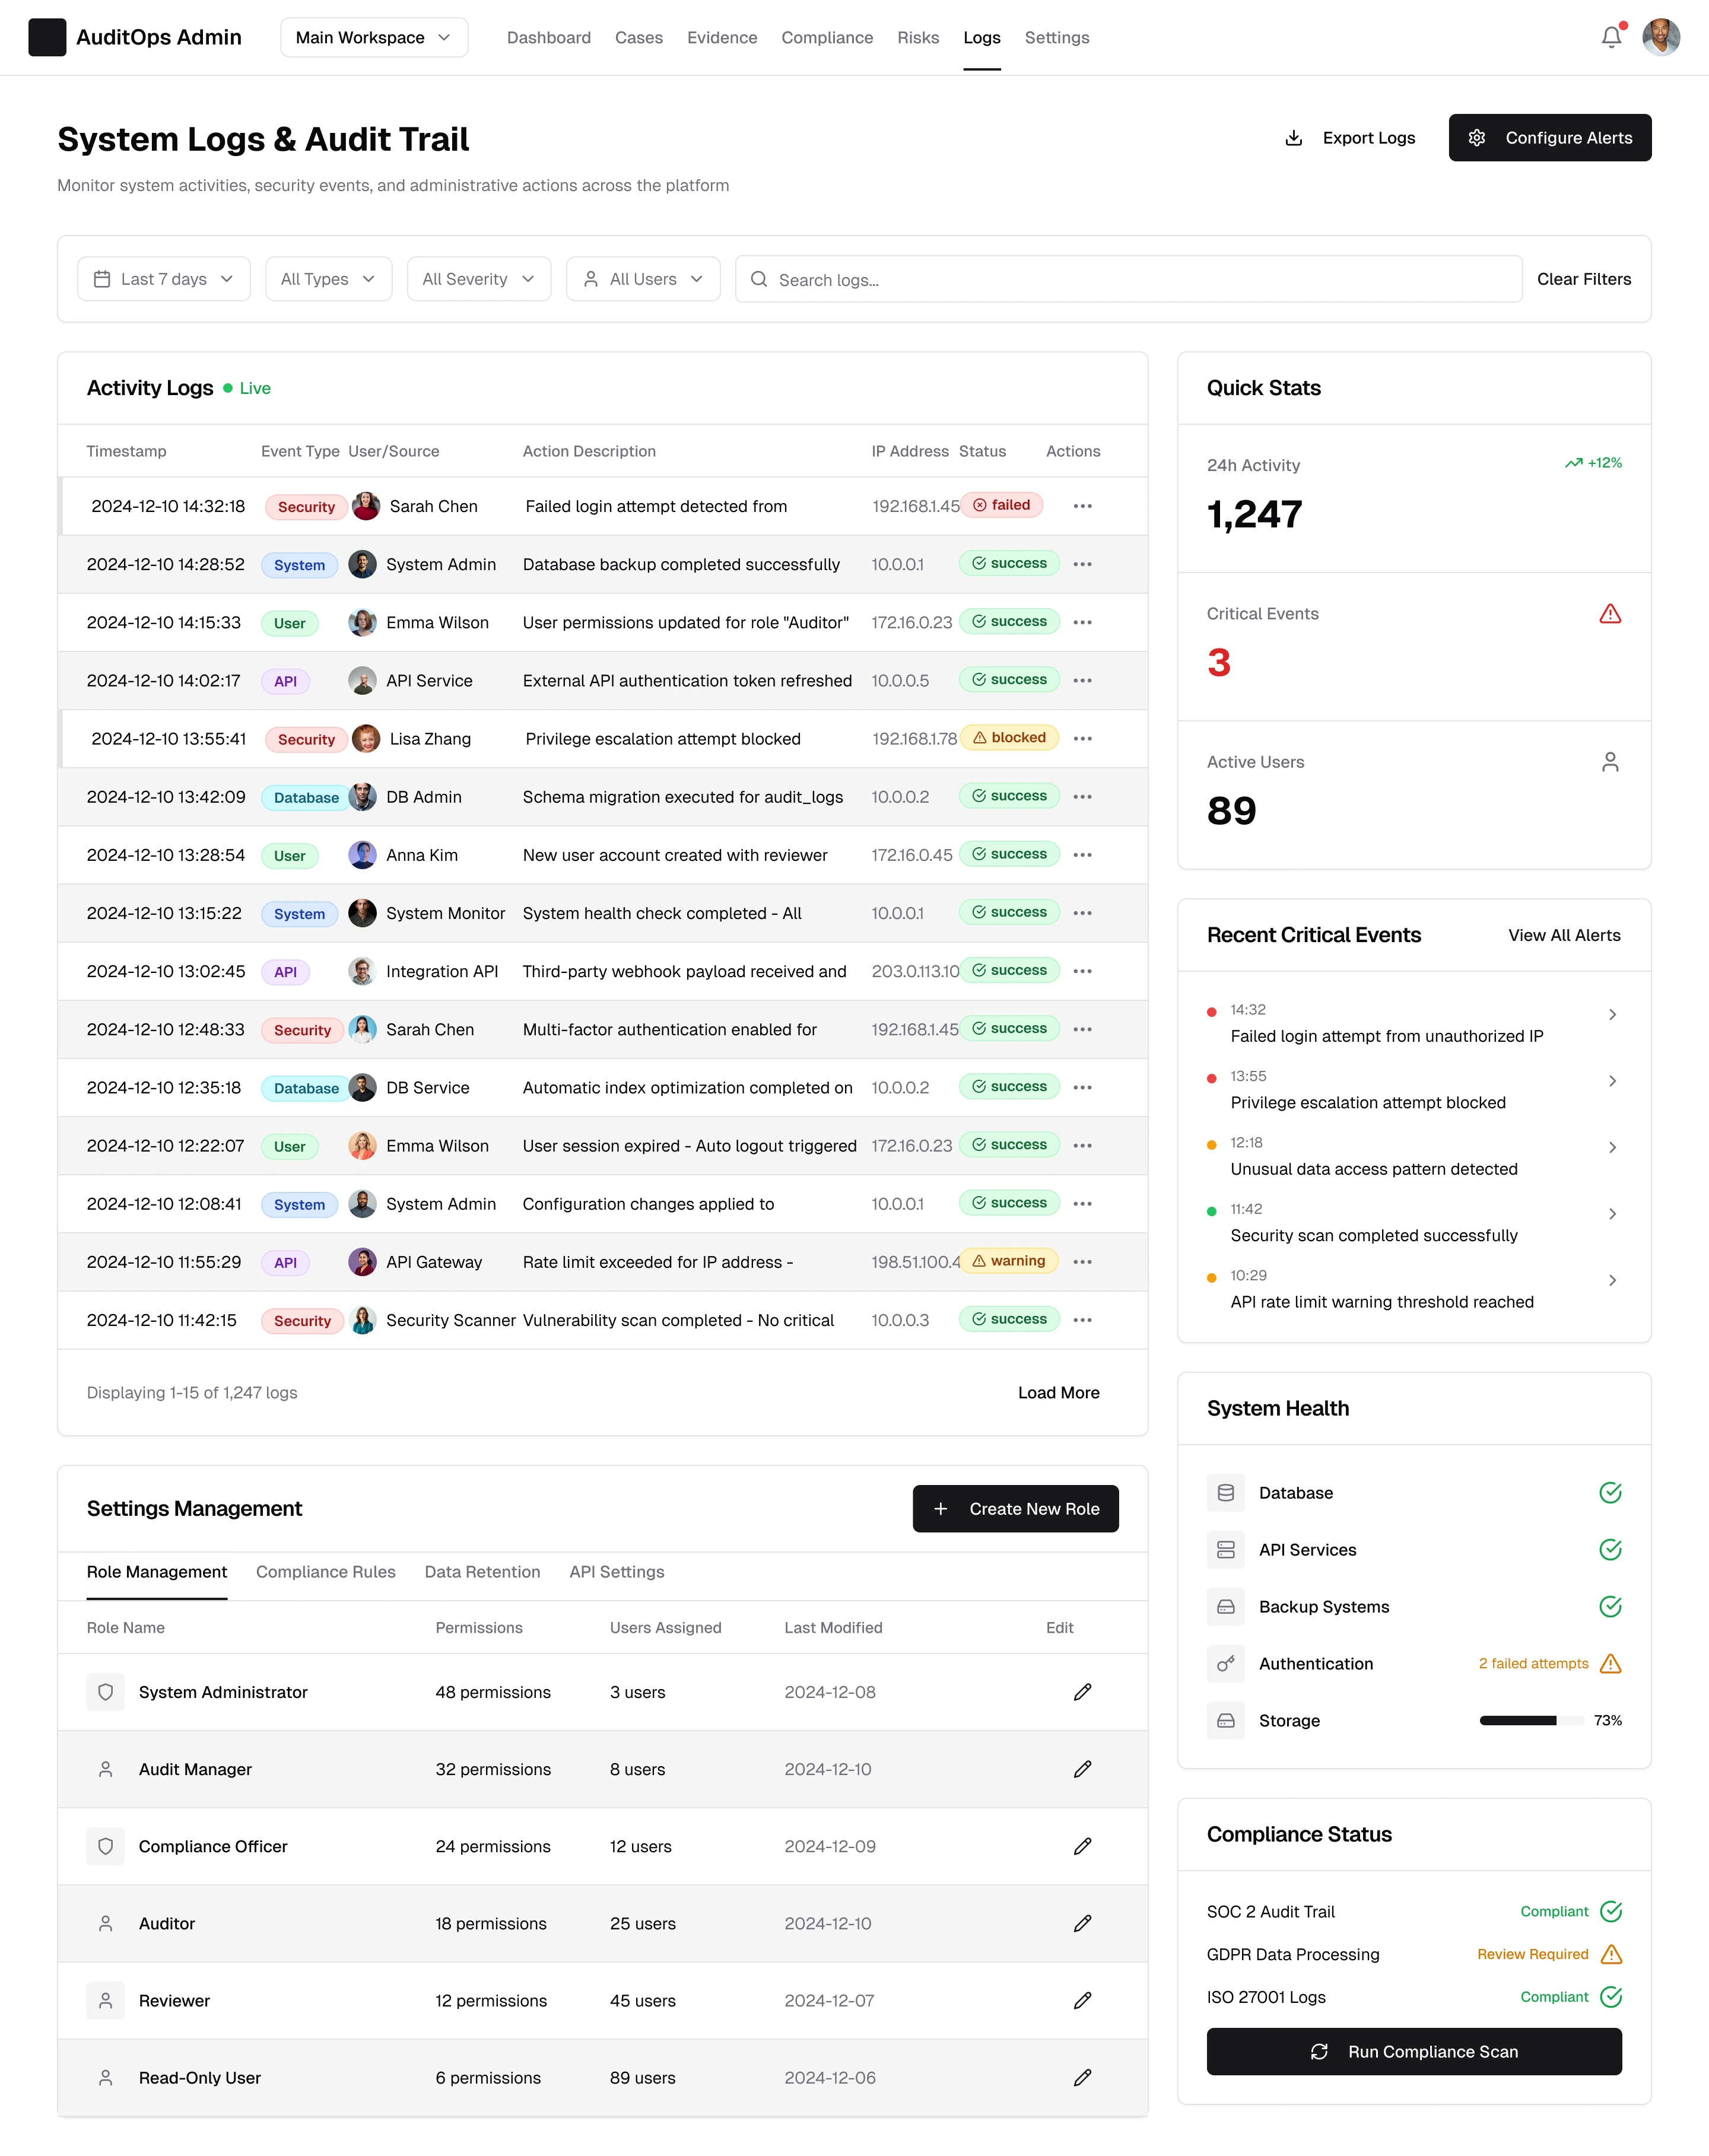Open actions menu for Privilege escalation row
This screenshot has width=1709, height=2156.
coord(1082,738)
